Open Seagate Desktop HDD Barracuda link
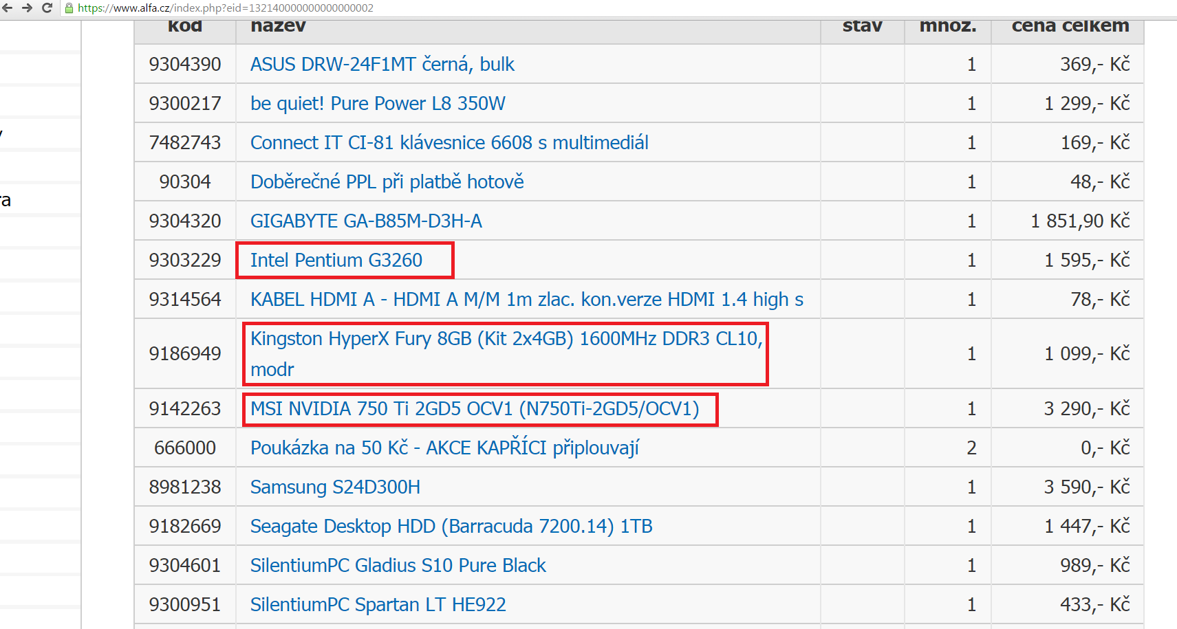 [x=451, y=527]
